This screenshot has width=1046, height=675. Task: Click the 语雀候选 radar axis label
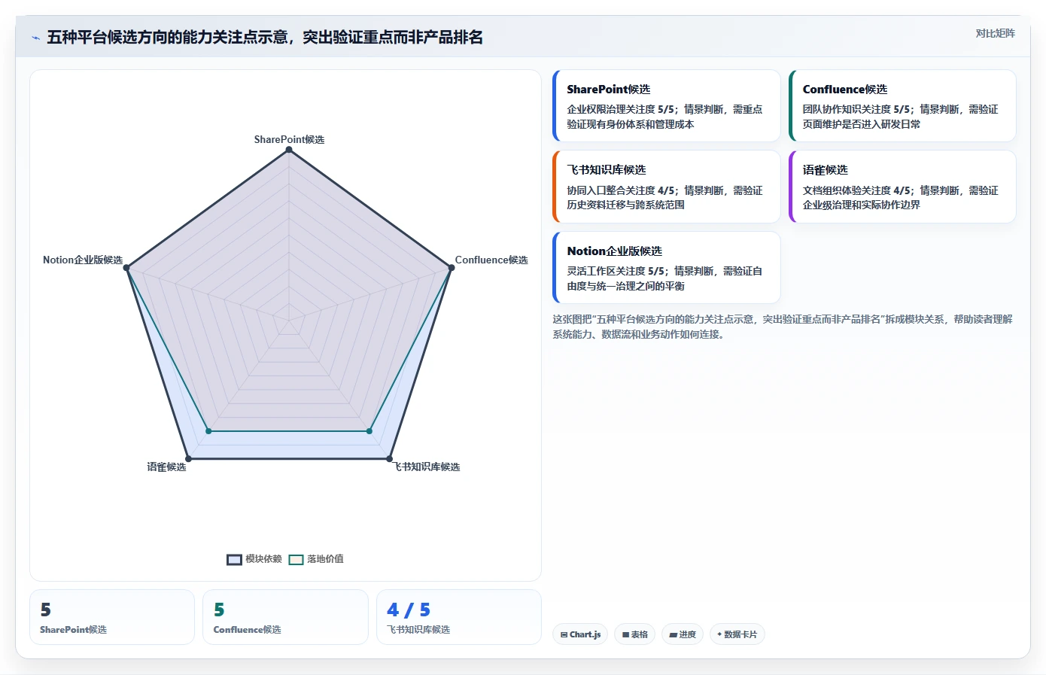pyautogui.click(x=166, y=467)
